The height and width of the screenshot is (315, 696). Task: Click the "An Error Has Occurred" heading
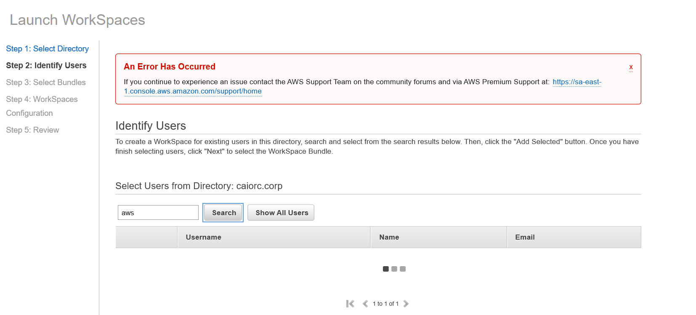coord(170,67)
